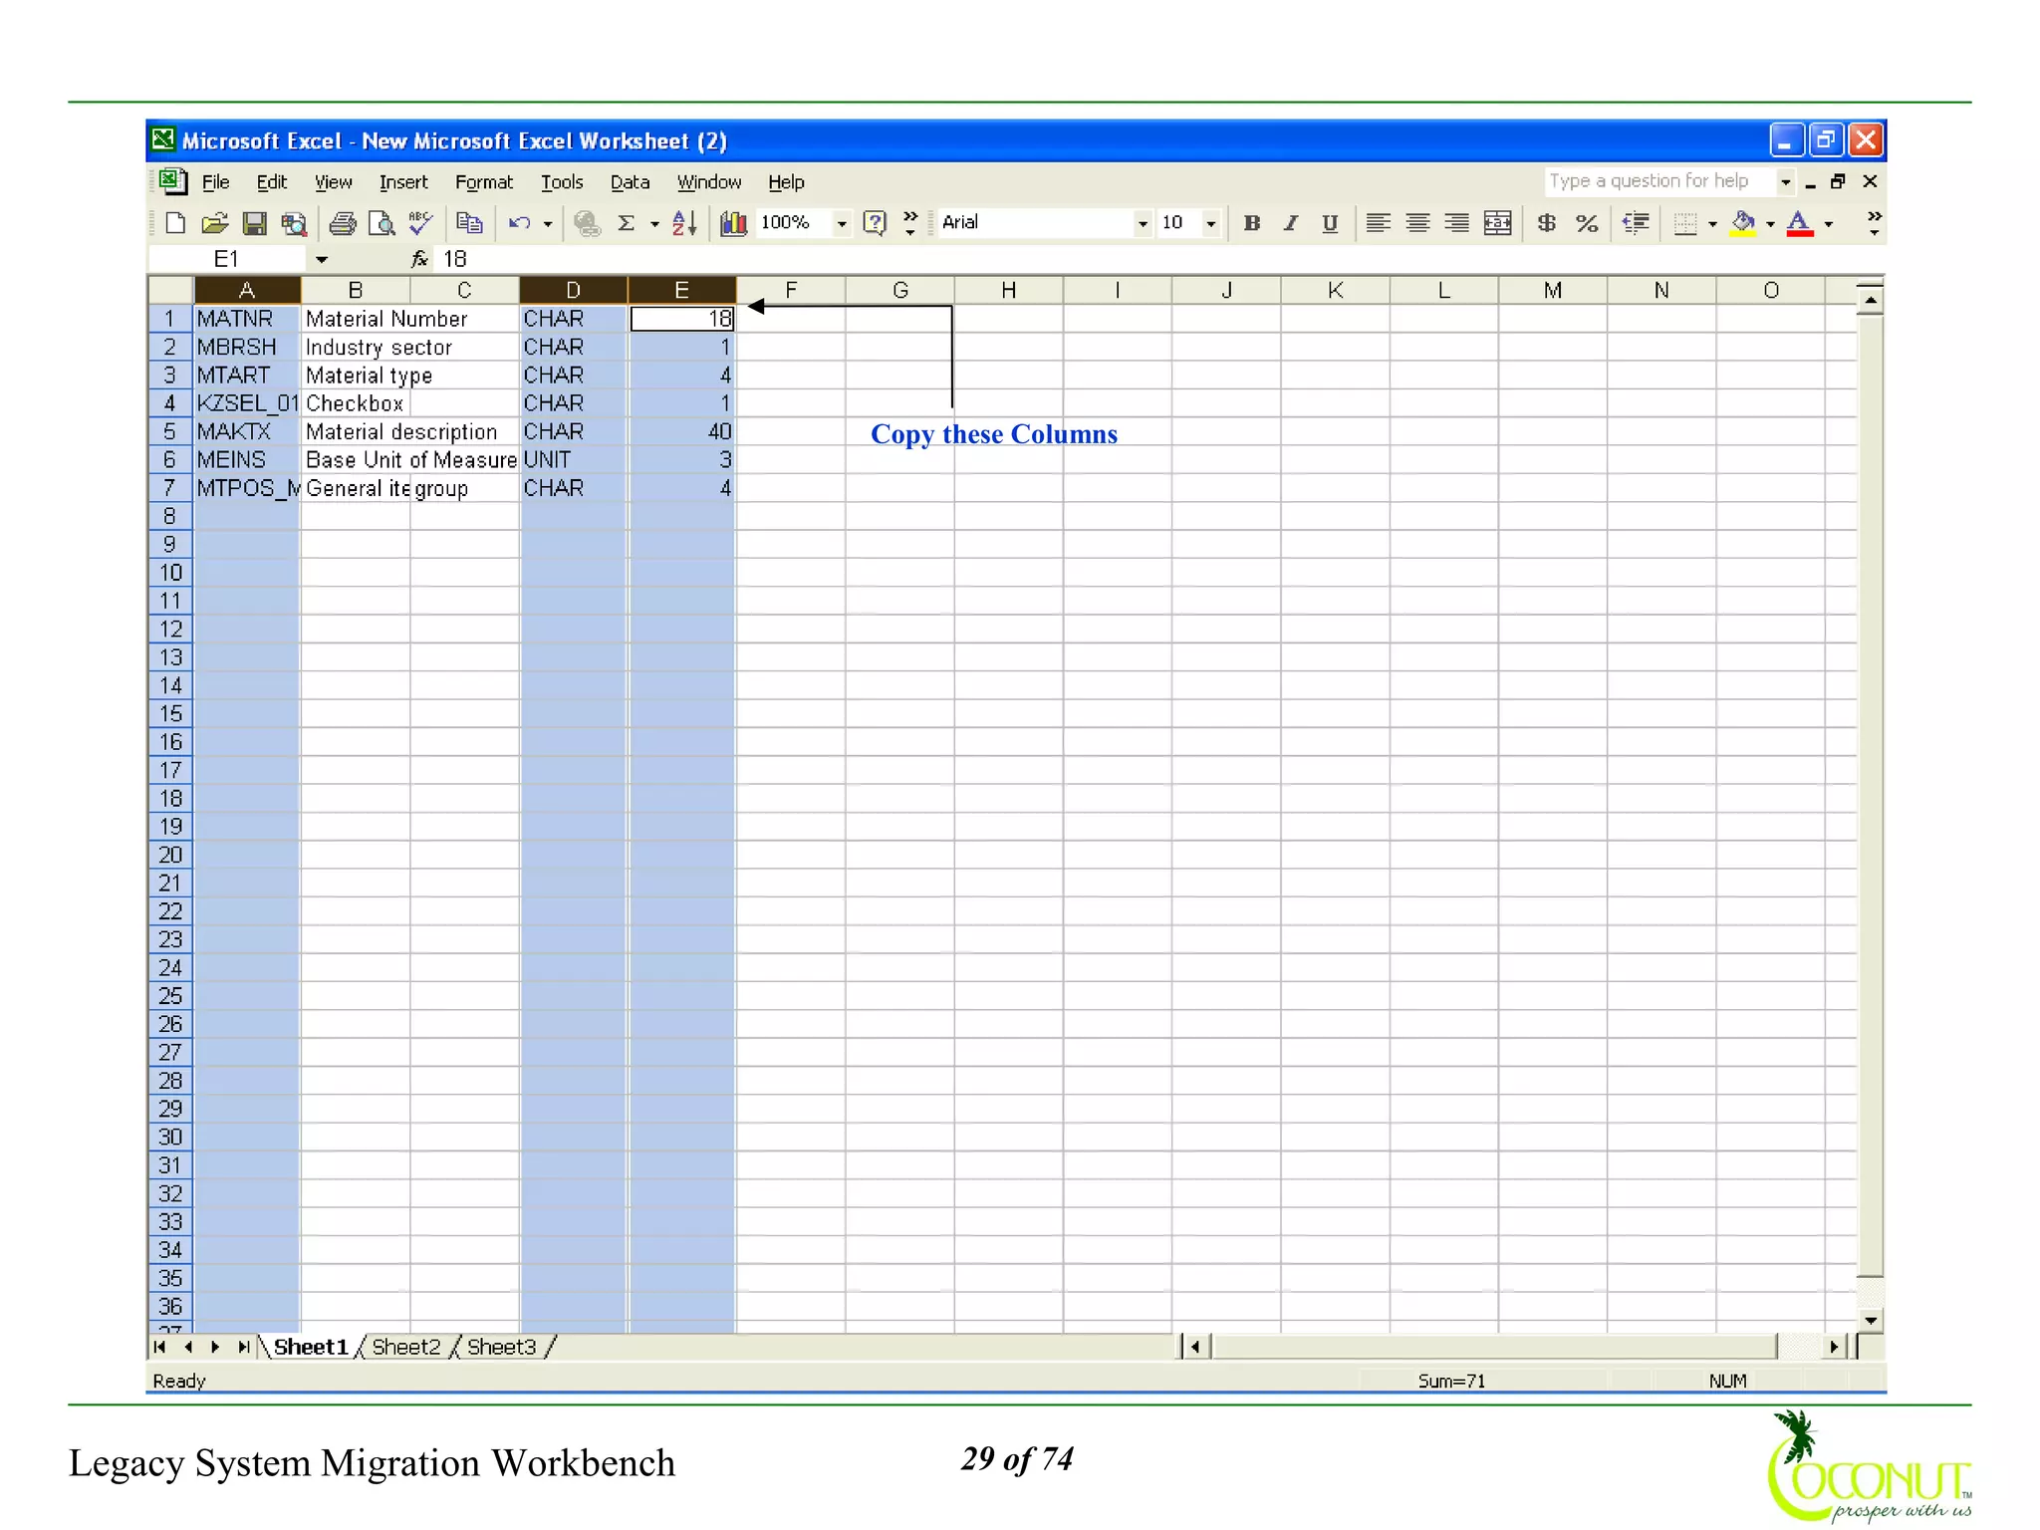Open the Borders dropdown arrow
Image resolution: width=2040 pixels, height=1530 pixels.
pos(1712,224)
